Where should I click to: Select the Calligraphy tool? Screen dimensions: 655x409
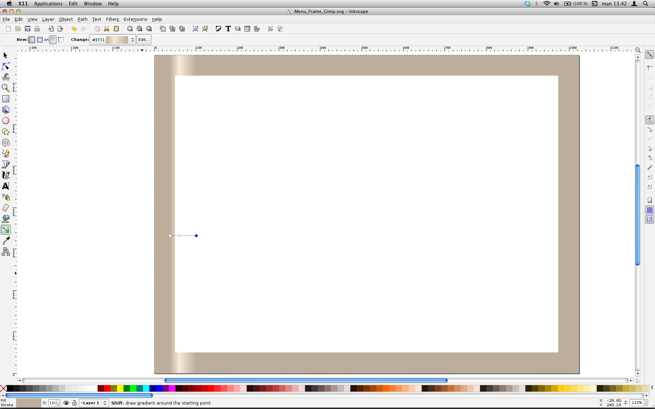click(6, 175)
